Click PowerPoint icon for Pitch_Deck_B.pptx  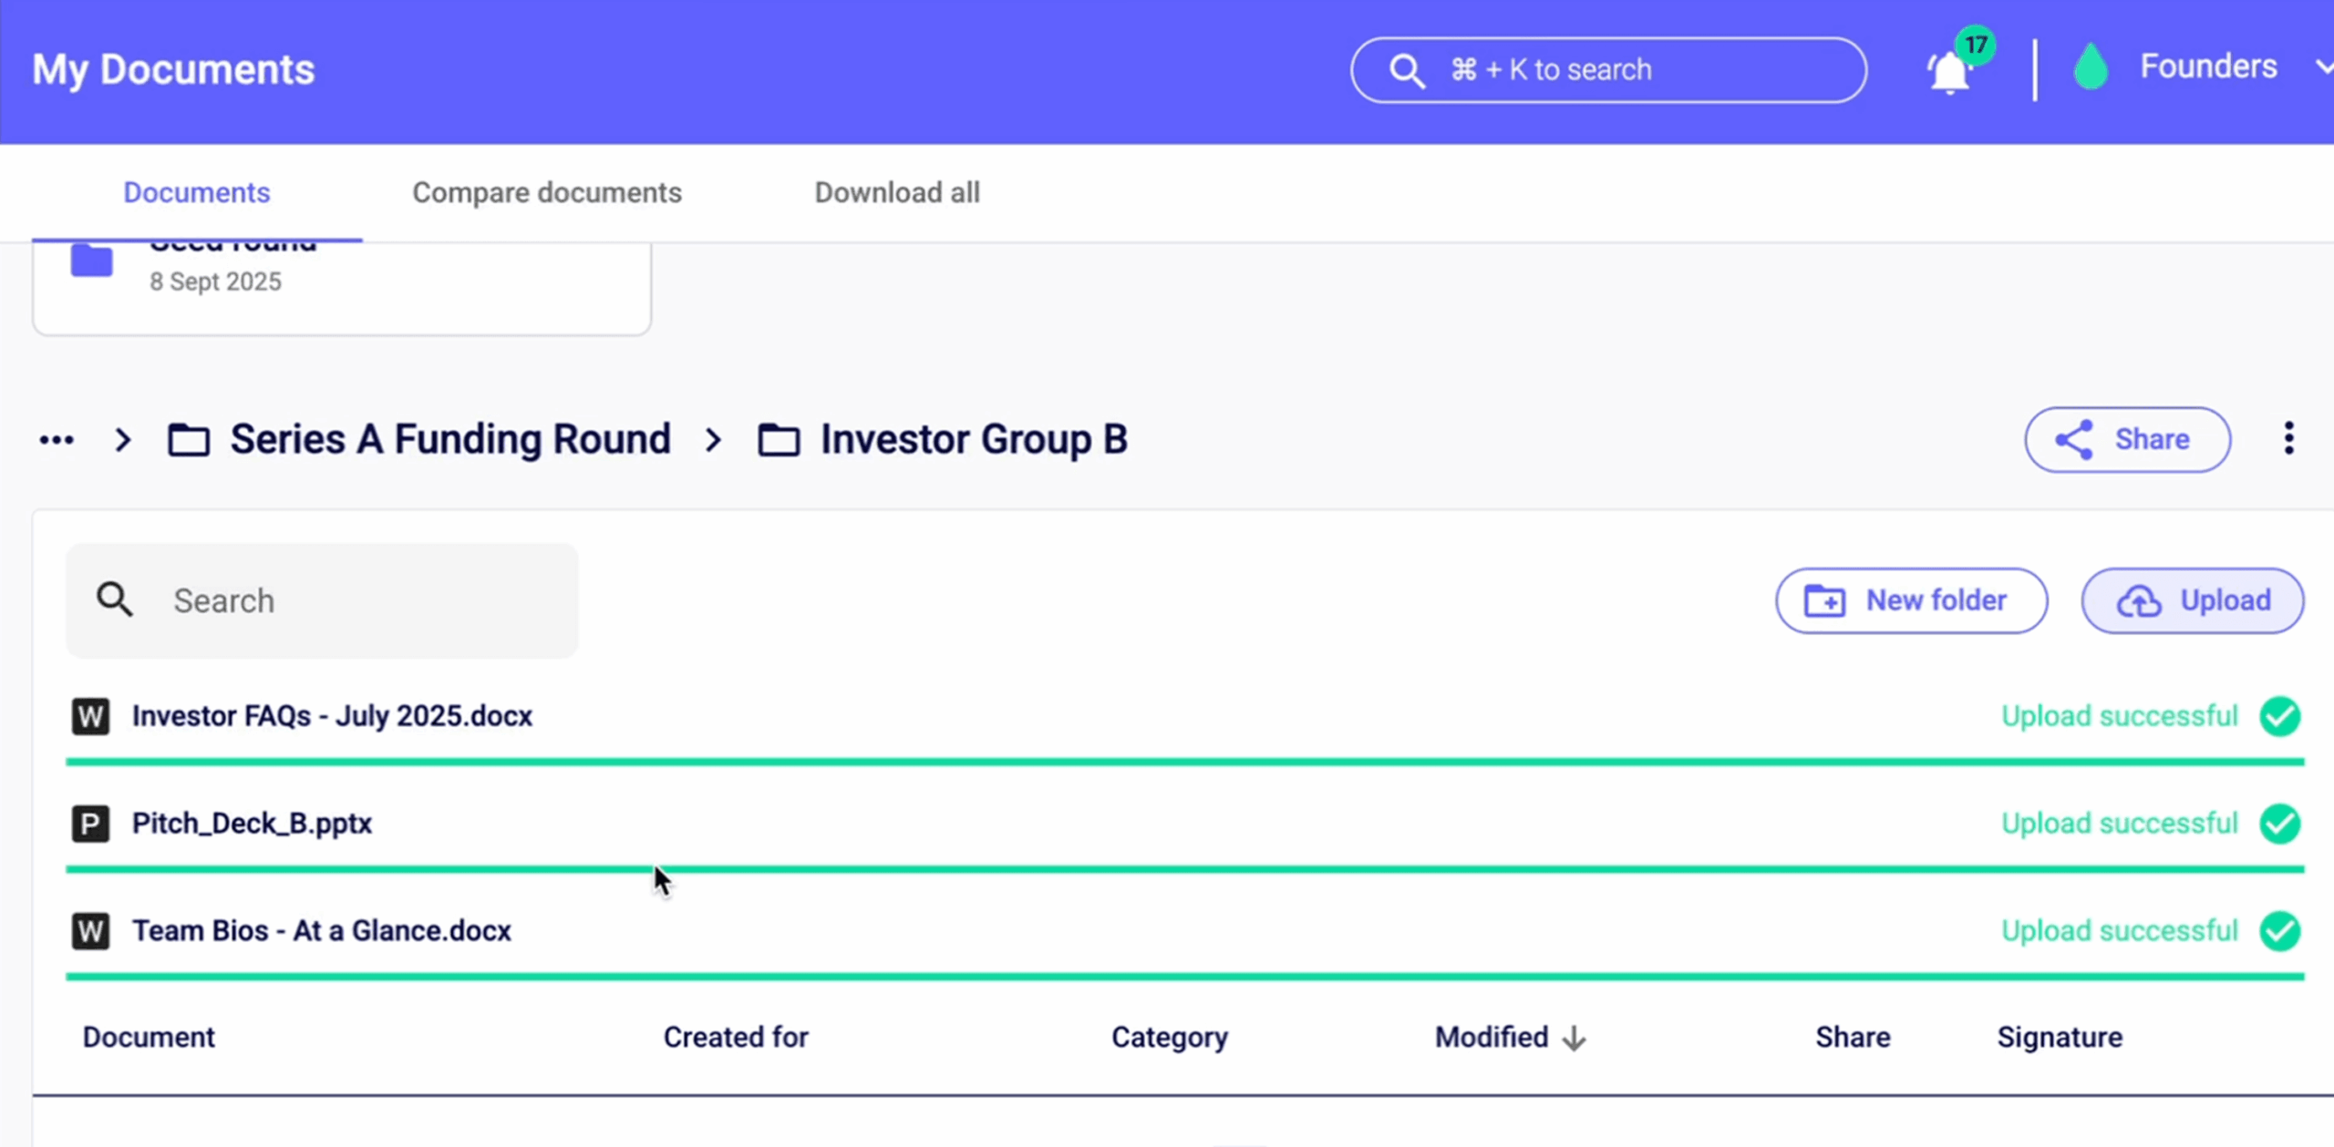coord(90,824)
